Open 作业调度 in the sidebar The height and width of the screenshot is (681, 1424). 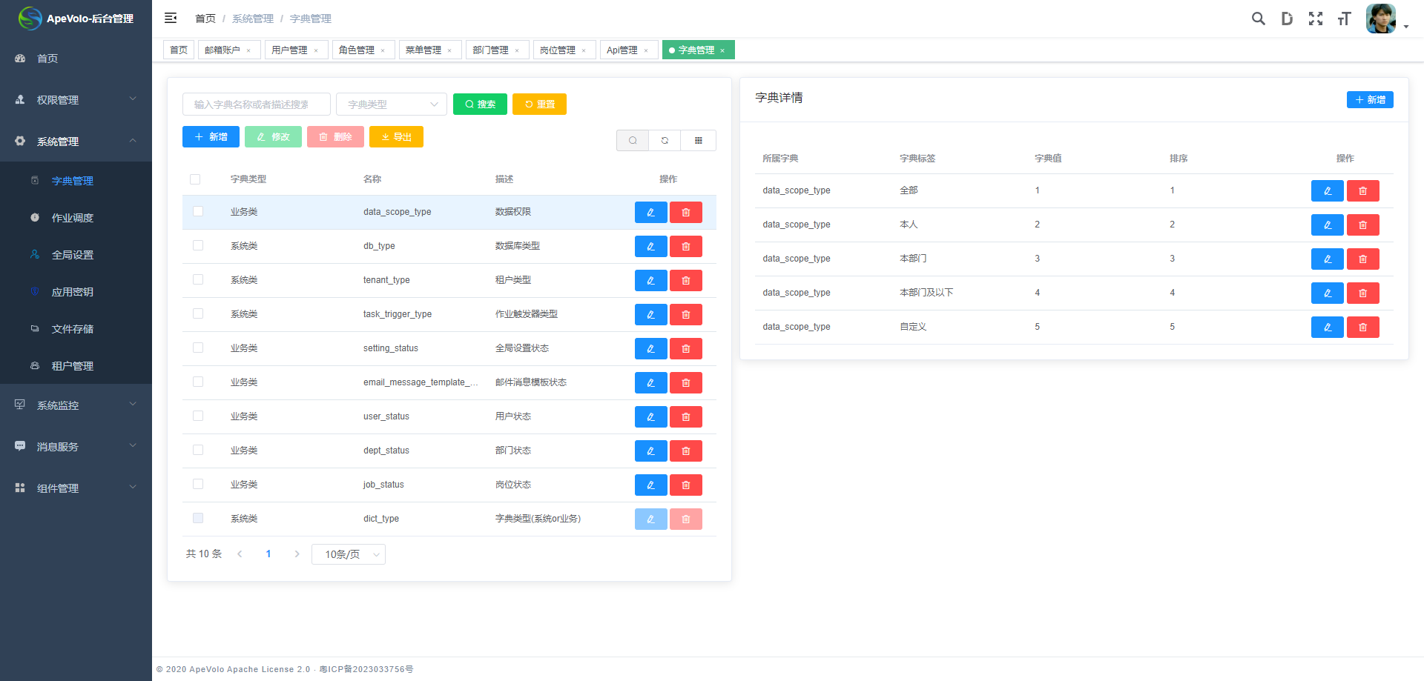(x=73, y=218)
